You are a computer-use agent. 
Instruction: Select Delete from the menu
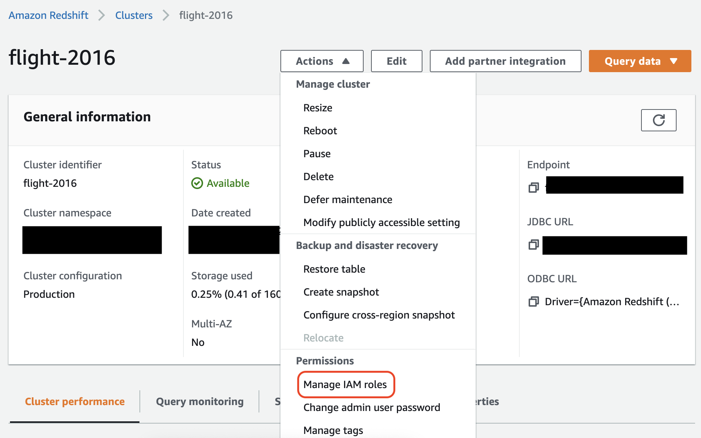coord(318,176)
